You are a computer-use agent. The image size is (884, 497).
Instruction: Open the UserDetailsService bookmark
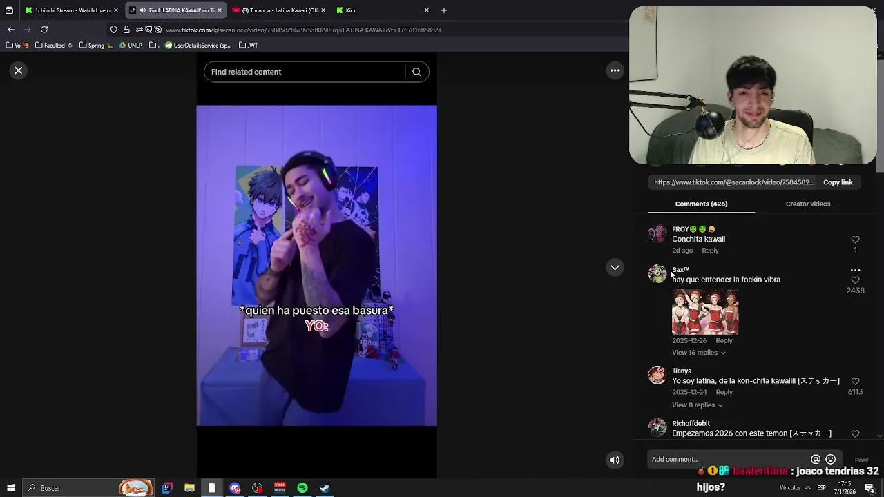click(198, 46)
